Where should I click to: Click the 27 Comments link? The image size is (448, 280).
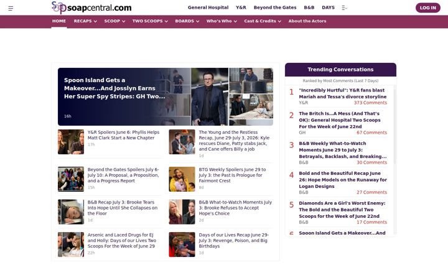371,192
